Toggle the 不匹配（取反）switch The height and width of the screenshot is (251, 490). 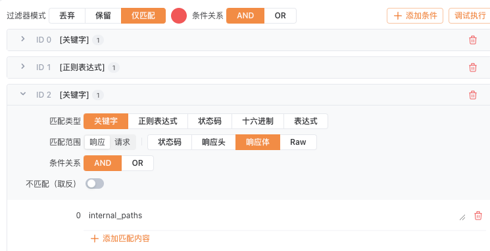click(x=95, y=183)
